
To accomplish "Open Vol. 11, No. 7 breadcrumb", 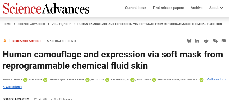I will [61, 24].
